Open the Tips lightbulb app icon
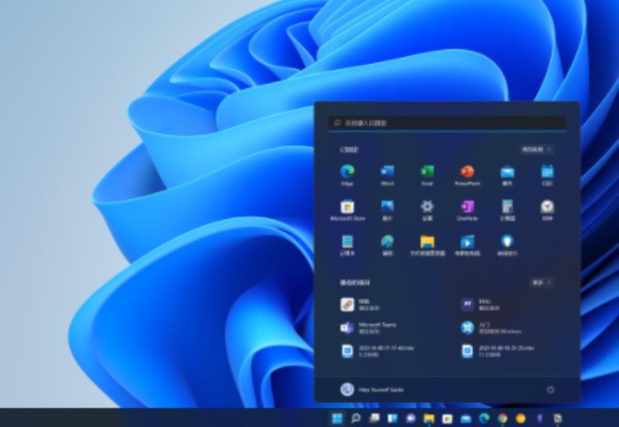Viewport: 619px width, 427px height. (508, 241)
